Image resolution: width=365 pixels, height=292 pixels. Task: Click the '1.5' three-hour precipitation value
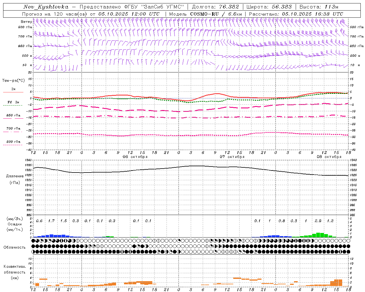point(64,221)
